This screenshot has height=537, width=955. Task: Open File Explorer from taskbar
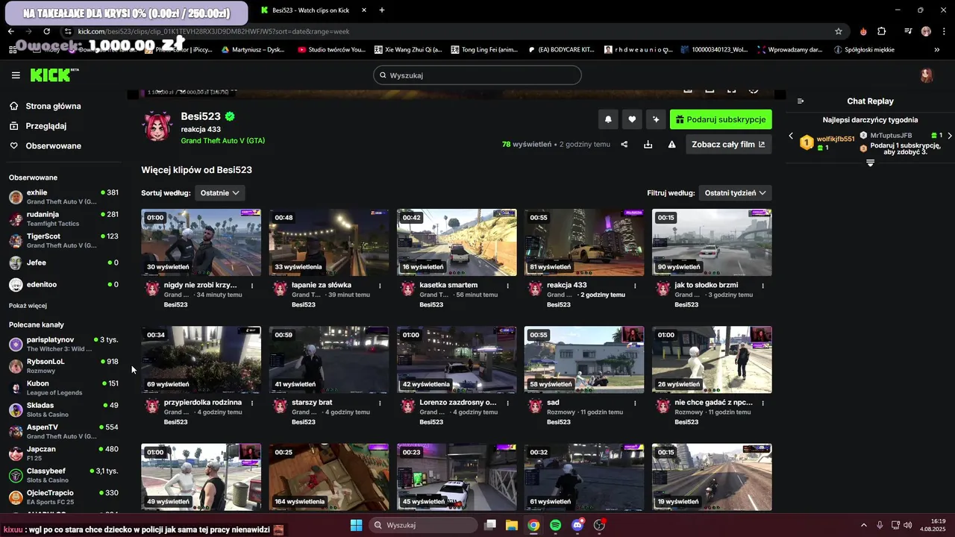[511, 525]
